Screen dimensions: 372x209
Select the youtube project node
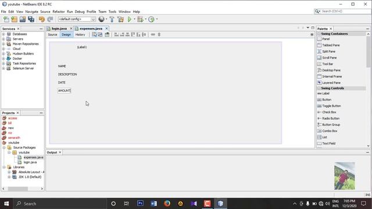click(x=13, y=143)
